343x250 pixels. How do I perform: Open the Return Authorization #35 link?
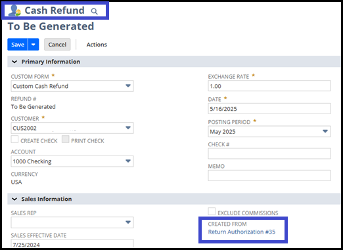click(x=242, y=232)
